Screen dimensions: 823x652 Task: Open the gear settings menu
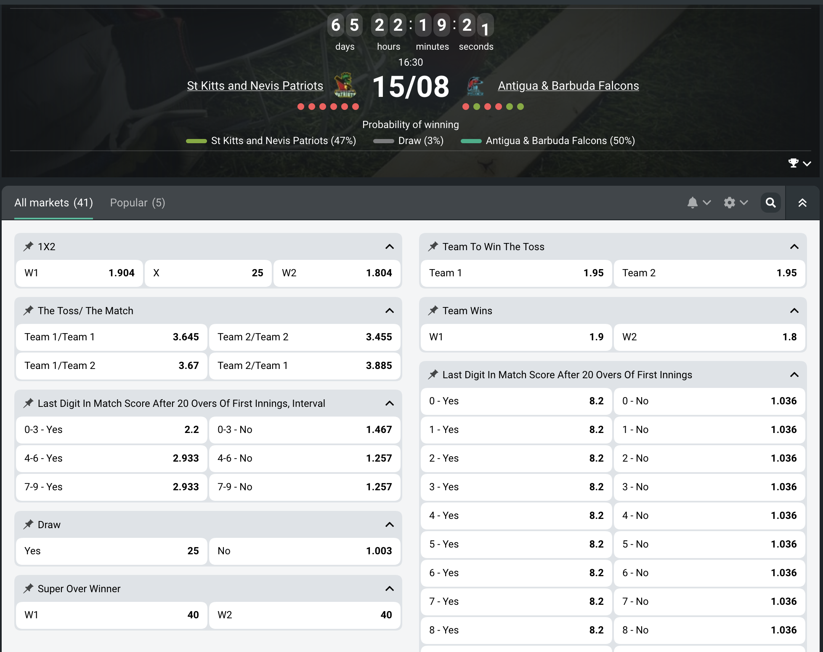click(x=735, y=203)
